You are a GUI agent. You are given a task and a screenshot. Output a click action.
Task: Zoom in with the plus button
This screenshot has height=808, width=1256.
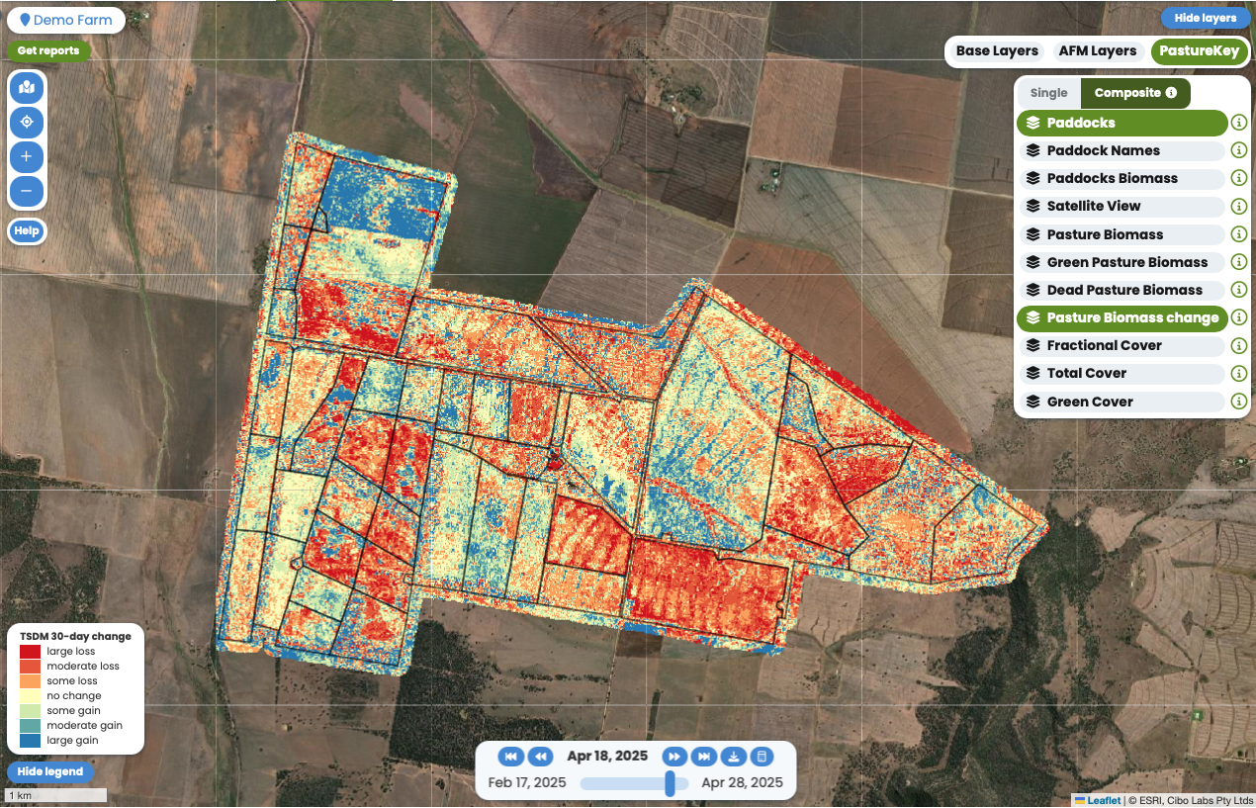click(x=27, y=157)
